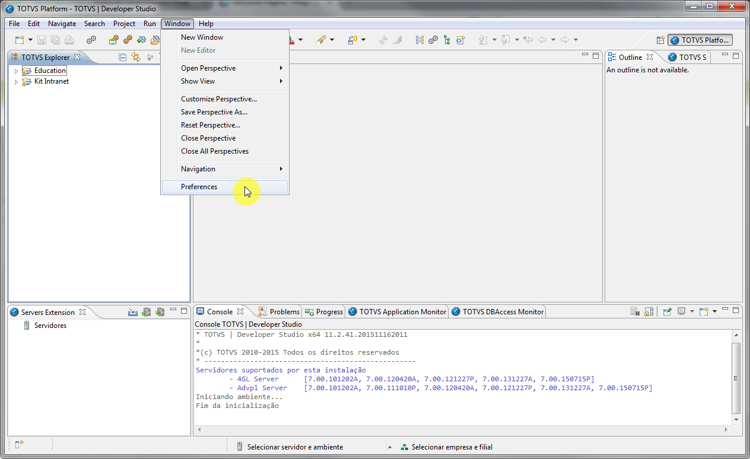
Task: Expand the Open Perspective submenu
Action: 225,68
